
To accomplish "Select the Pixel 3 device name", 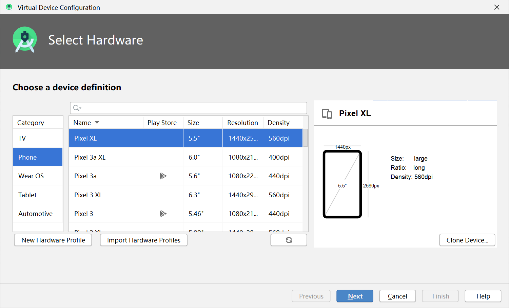I will pos(84,214).
